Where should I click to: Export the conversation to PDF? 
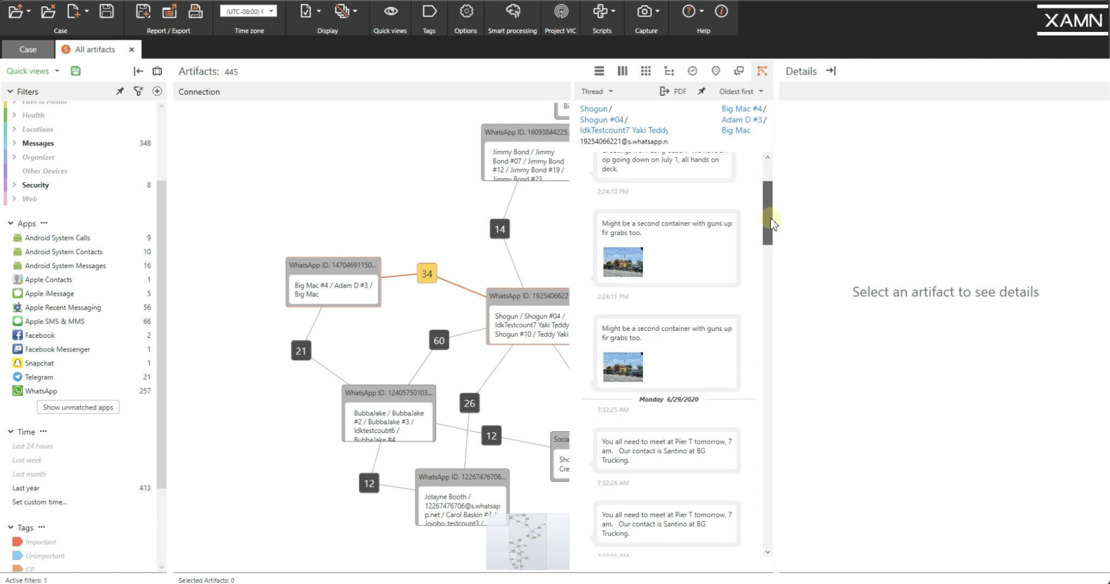(673, 91)
